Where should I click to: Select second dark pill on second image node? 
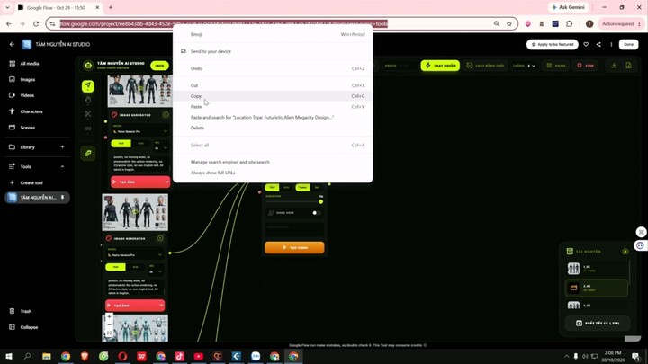point(135,267)
